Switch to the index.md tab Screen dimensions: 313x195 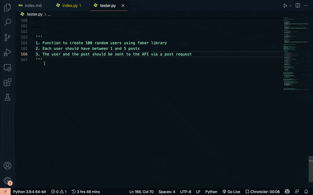click(x=30, y=6)
